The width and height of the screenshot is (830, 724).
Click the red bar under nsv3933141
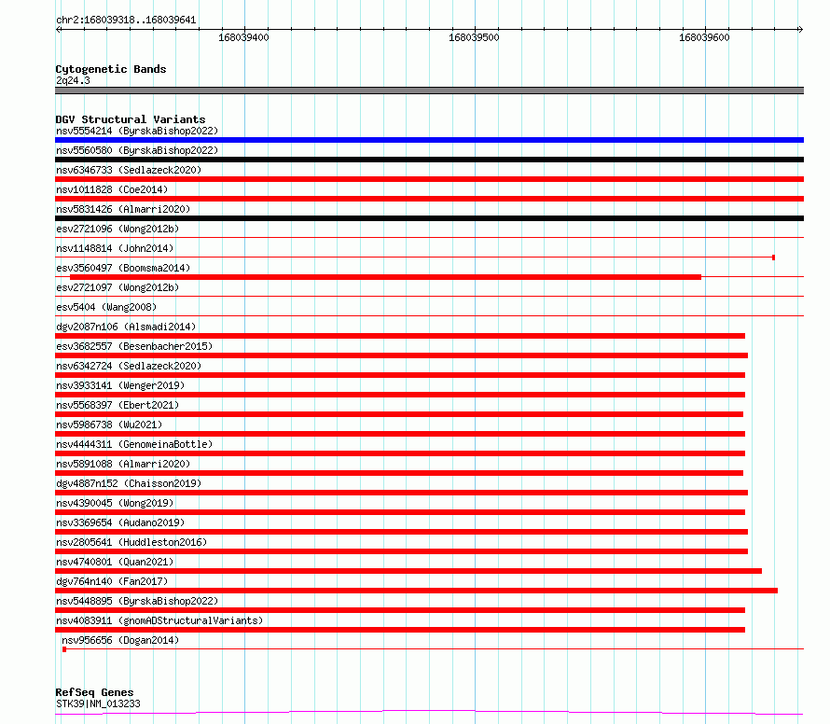click(x=400, y=395)
